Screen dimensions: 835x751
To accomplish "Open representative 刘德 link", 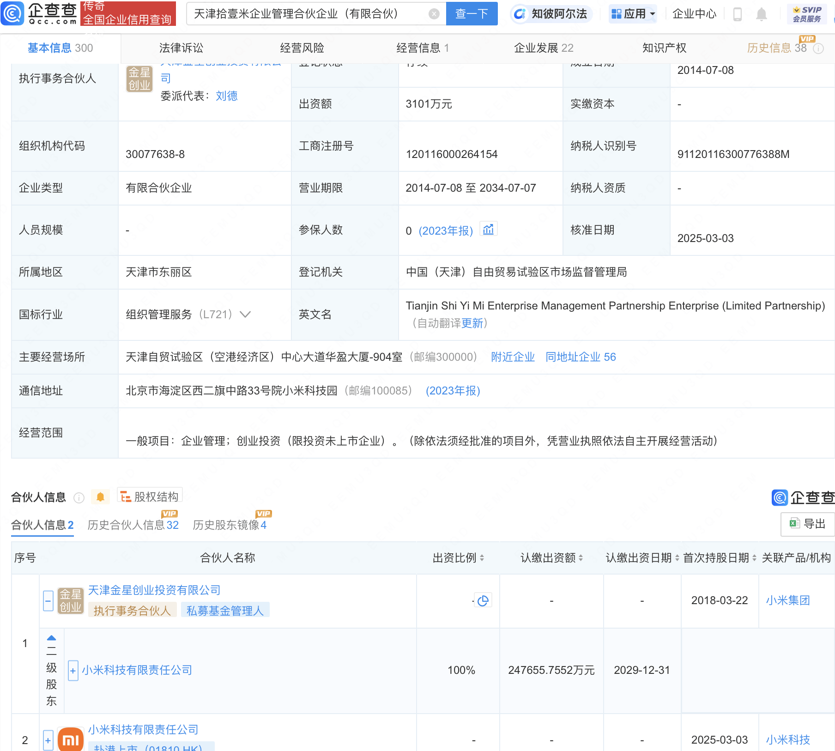I will pyautogui.click(x=227, y=96).
